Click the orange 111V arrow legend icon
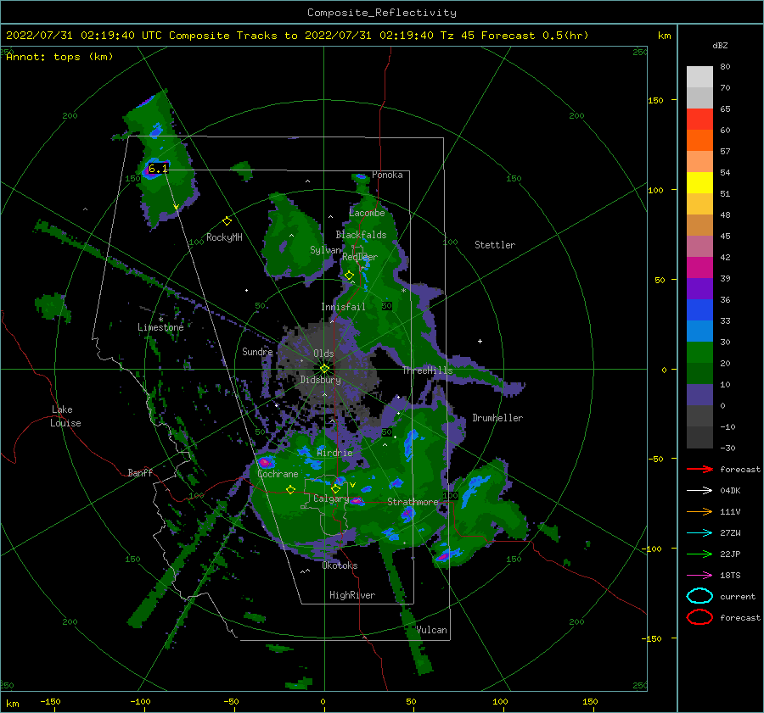 699,511
